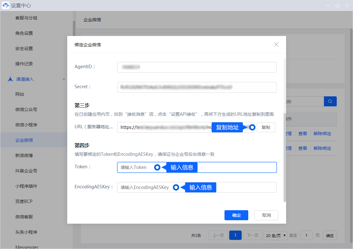Open the 20 条/页 page size dropdown
This screenshot has width=353, height=249.
[x=275, y=236]
